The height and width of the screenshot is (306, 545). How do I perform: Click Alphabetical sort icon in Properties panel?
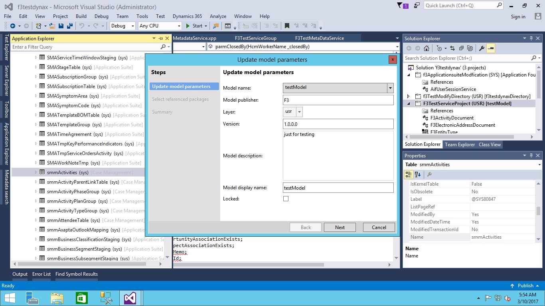click(418, 174)
